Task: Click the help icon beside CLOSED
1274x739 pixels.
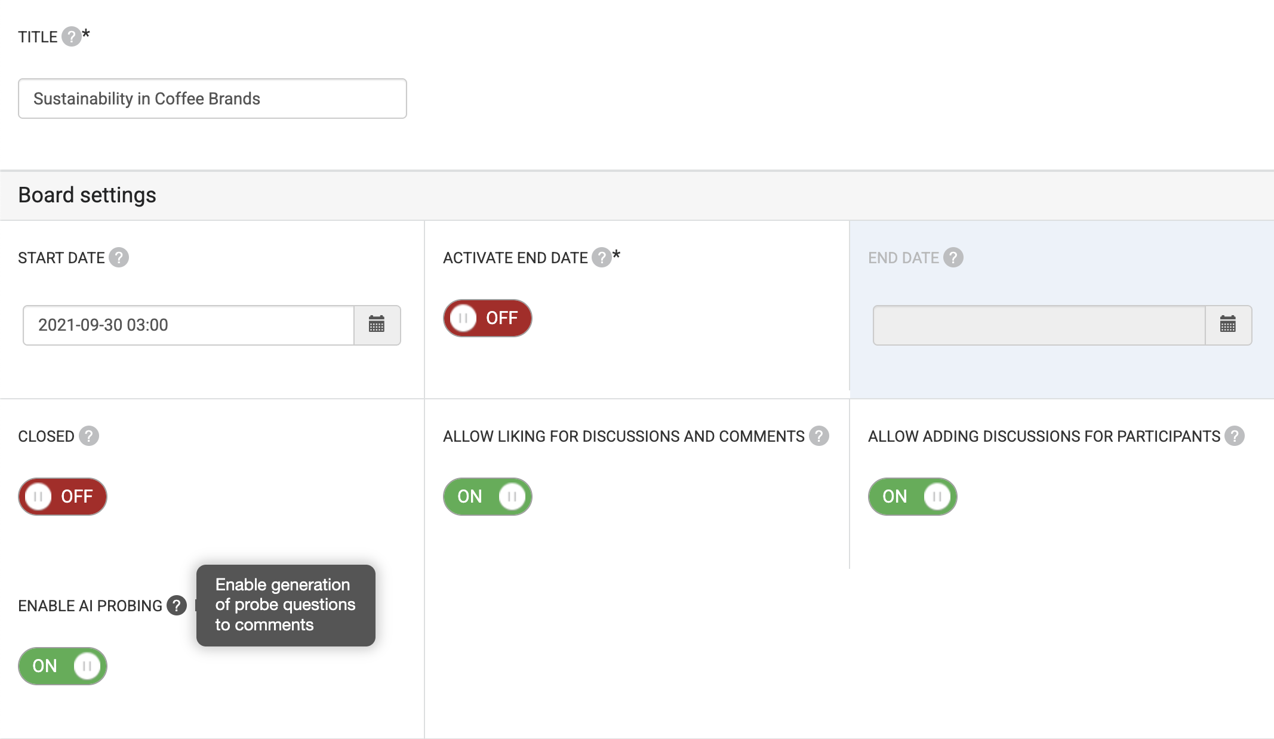Action: 89,436
